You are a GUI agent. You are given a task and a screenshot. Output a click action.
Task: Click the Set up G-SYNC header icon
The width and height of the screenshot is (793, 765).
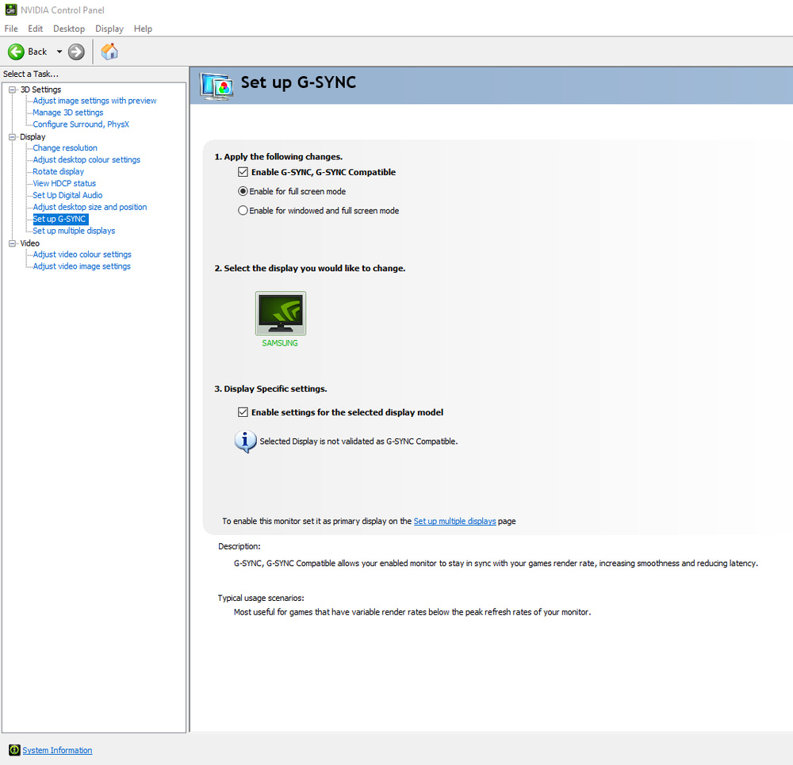216,84
